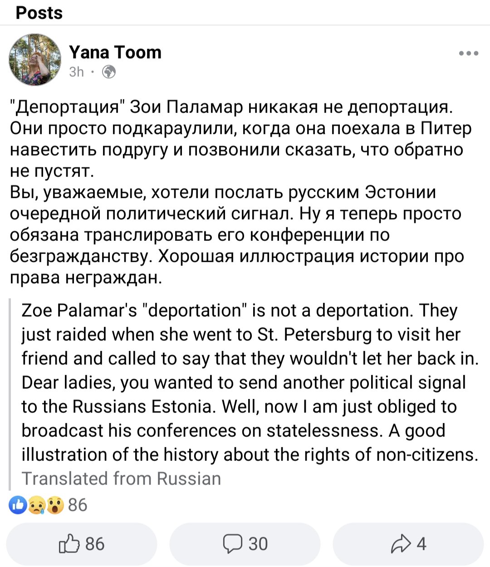Click the 4 shares count
The width and height of the screenshot is (490, 567).
pyautogui.click(x=421, y=543)
